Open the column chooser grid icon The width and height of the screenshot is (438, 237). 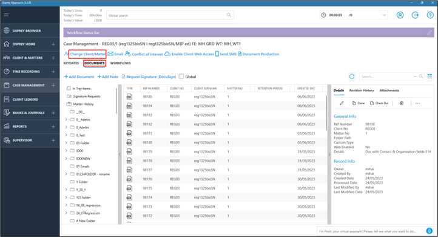(x=430, y=77)
